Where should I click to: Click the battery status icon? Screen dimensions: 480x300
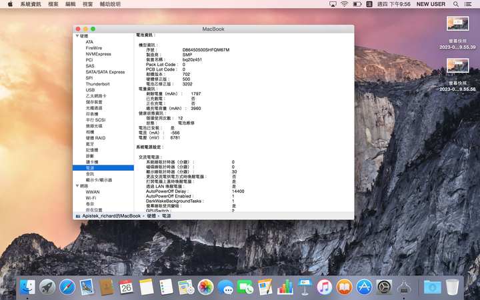tap(357, 4)
